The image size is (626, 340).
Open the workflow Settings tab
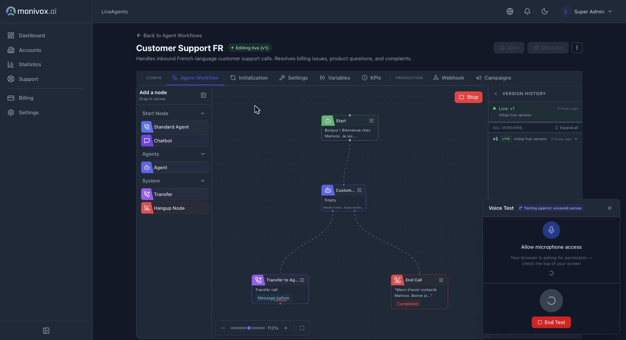(x=294, y=78)
